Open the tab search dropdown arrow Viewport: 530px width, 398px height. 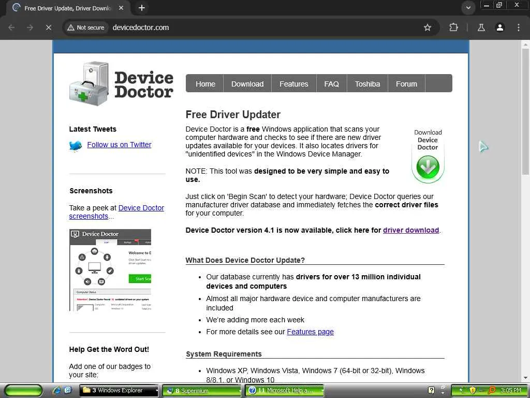[x=468, y=8]
